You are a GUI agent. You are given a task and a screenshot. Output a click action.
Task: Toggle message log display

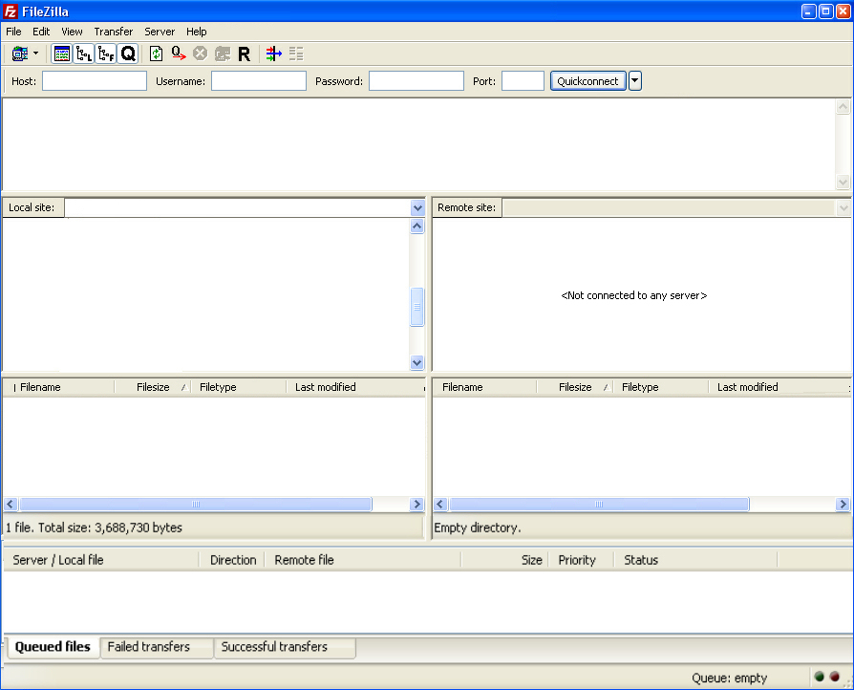click(x=61, y=54)
